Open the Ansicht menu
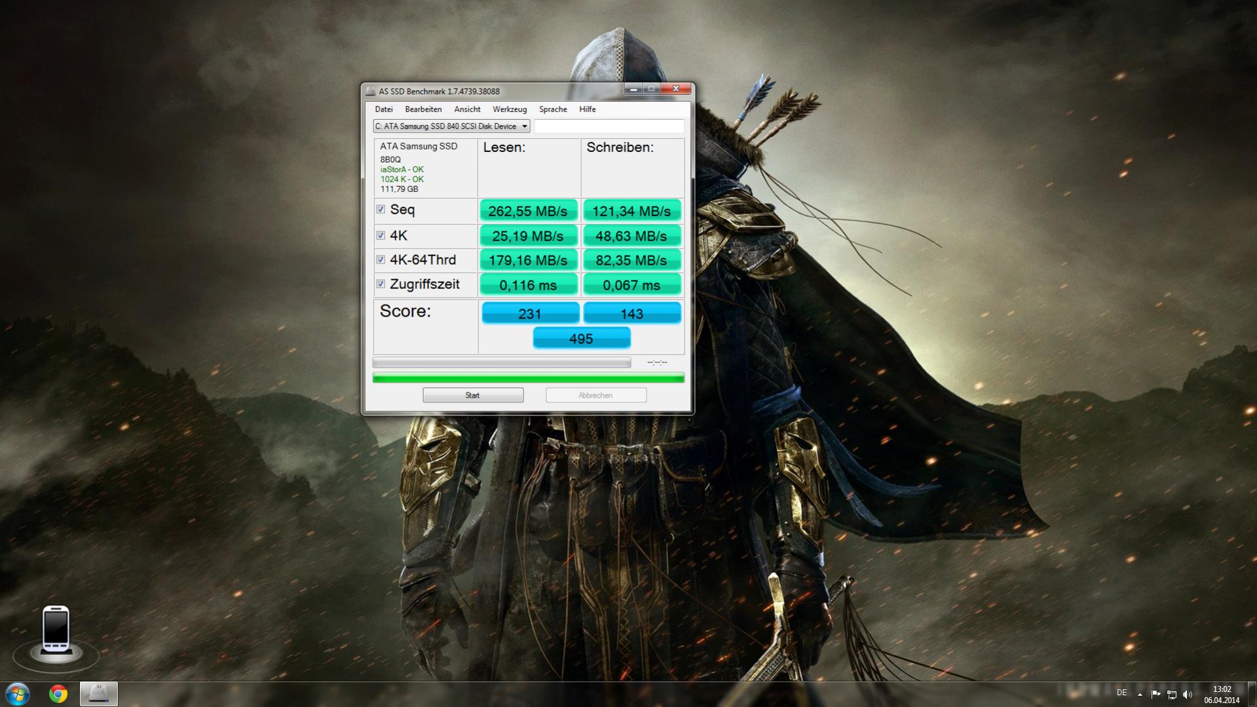 pos(467,109)
